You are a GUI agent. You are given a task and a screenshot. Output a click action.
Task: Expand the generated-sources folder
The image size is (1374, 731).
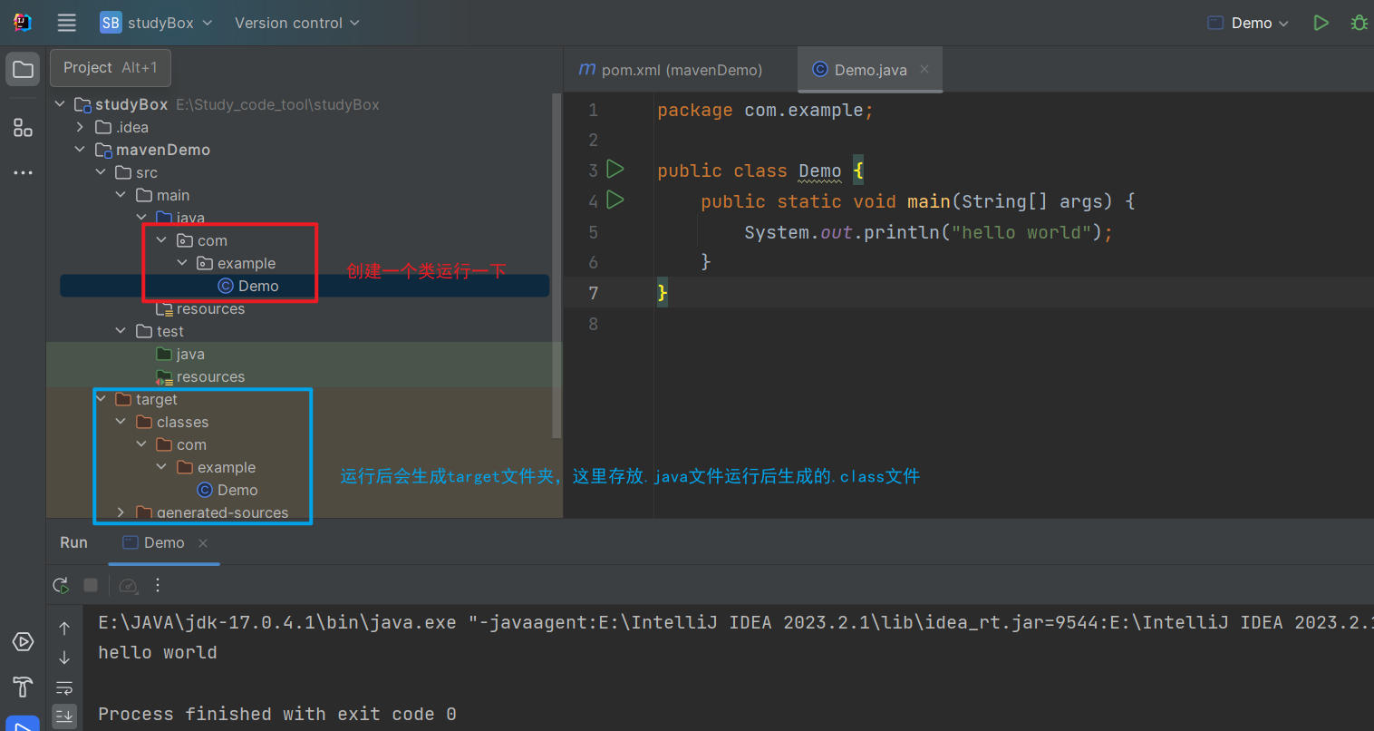pyautogui.click(x=121, y=512)
